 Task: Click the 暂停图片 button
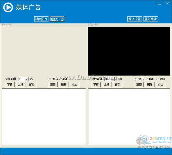pyautogui.click(x=41, y=19)
